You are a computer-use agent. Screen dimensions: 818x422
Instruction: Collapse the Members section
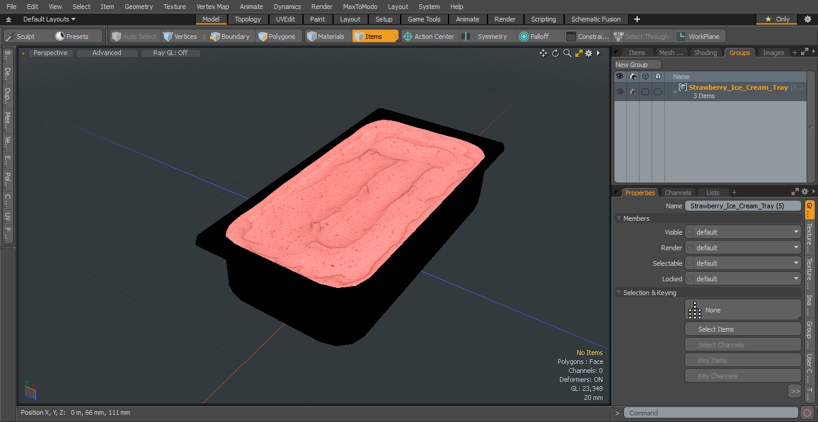pyautogui.click(x=619, y=218)
